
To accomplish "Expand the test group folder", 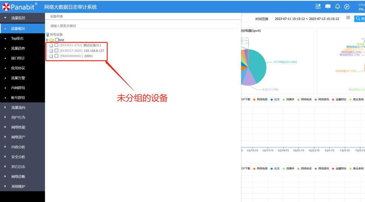I will point(47,40).
